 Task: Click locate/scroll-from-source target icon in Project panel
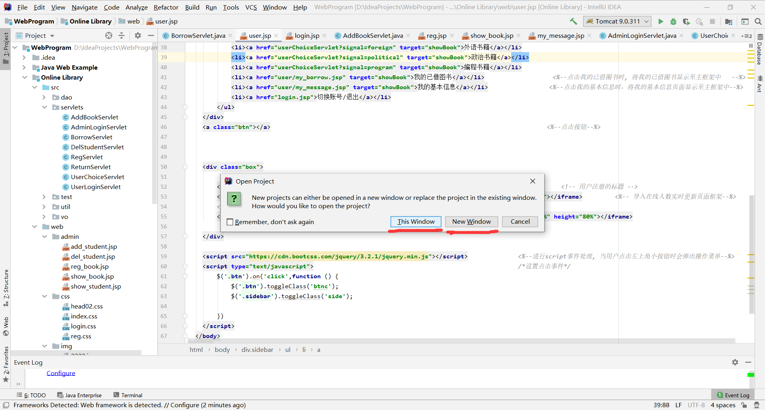[109, 35]
